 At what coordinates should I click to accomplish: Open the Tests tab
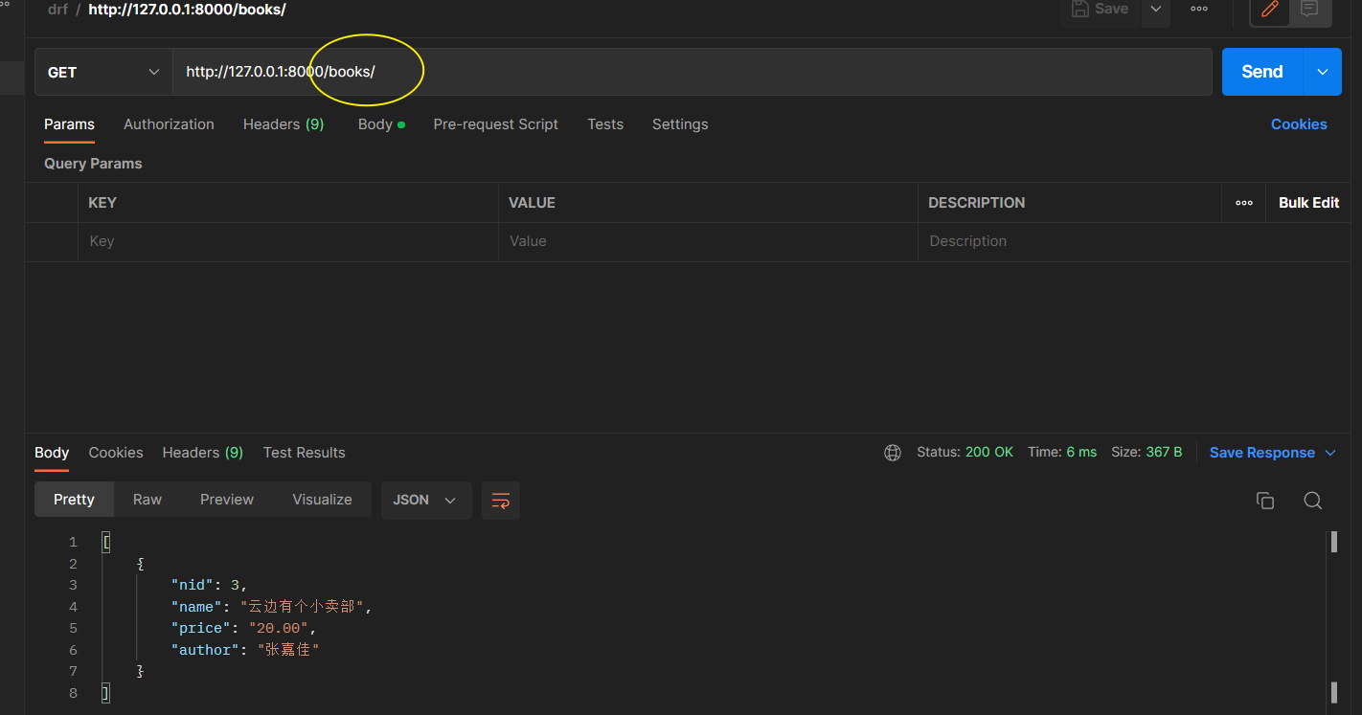click(x=605, y=124)
